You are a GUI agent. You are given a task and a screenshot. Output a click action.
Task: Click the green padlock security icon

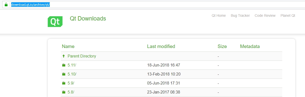click(x=6, y=4)
